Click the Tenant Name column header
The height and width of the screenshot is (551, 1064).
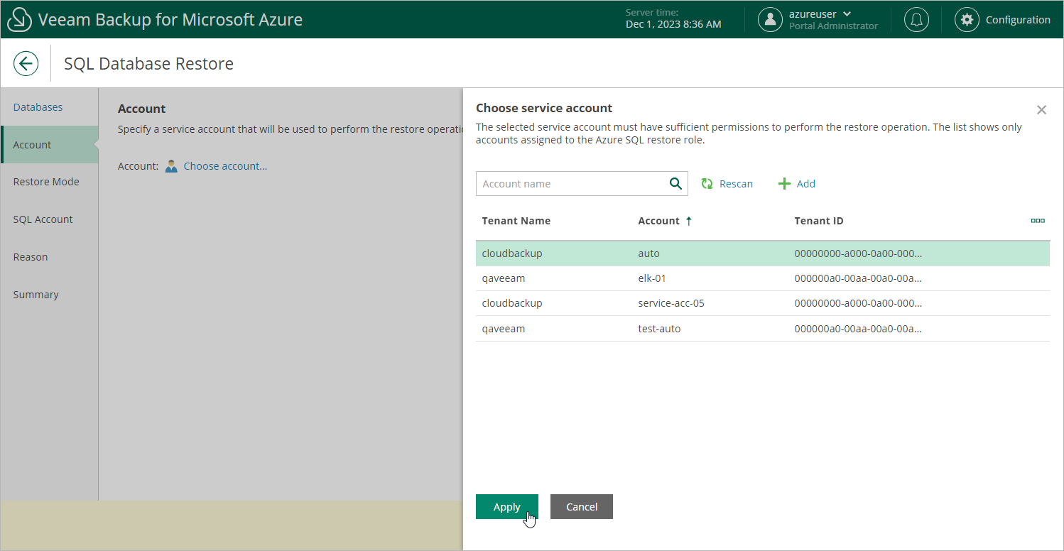516,221
